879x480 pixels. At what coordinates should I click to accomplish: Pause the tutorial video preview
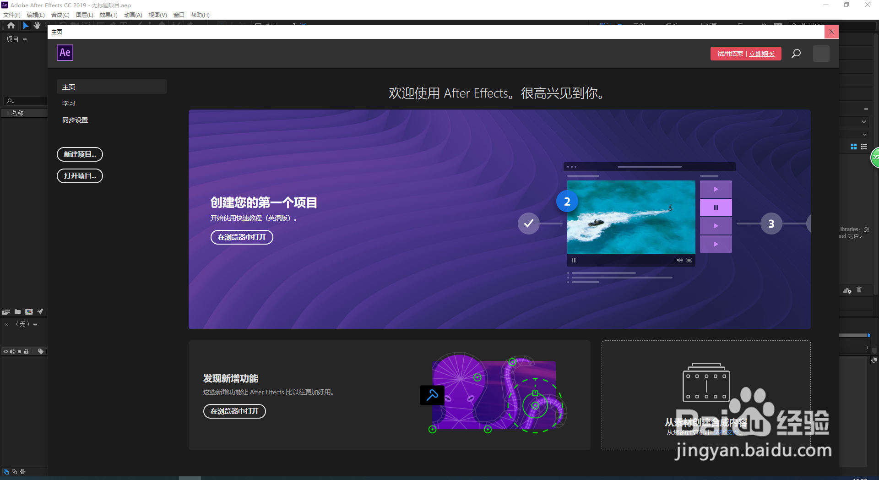[574, 260]
